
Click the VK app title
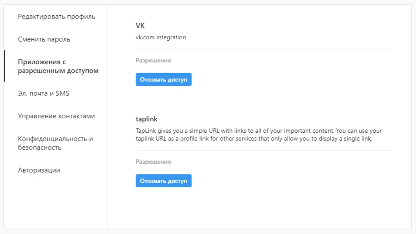140,26
